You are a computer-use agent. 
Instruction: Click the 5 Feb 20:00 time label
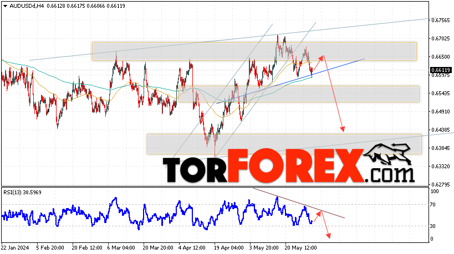click(x=50, y=248)
